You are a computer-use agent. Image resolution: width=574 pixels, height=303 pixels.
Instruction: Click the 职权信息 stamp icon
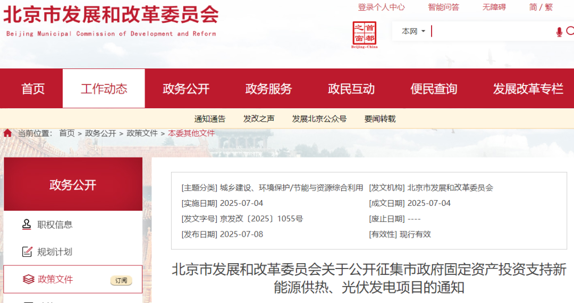[x=27, y=224]
